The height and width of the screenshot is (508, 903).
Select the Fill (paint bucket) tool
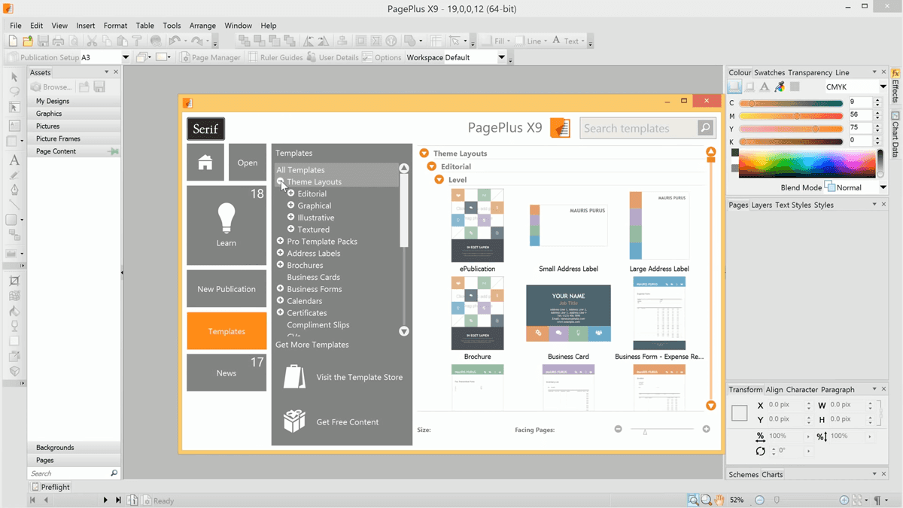[x=14, y=312]
